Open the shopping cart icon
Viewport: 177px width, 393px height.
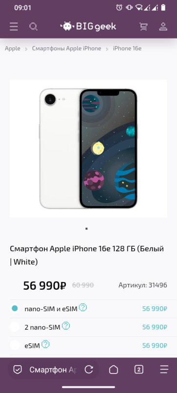(144, 27)
